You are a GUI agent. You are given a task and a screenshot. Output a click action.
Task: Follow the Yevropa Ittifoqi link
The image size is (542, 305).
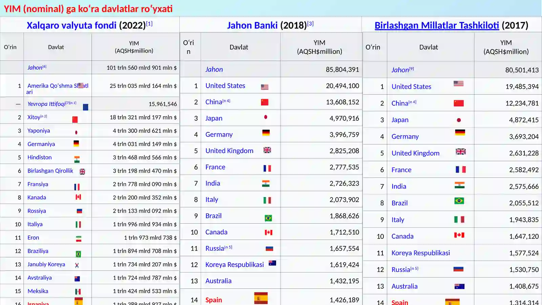point(46,104)
